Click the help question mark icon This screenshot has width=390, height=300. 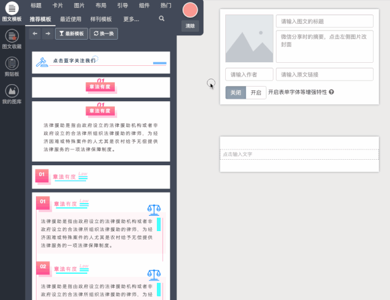point(331,92)
